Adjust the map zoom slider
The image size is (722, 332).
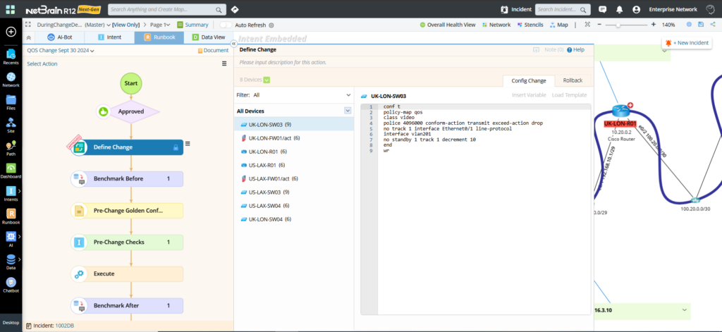click(x=618, y=24)
